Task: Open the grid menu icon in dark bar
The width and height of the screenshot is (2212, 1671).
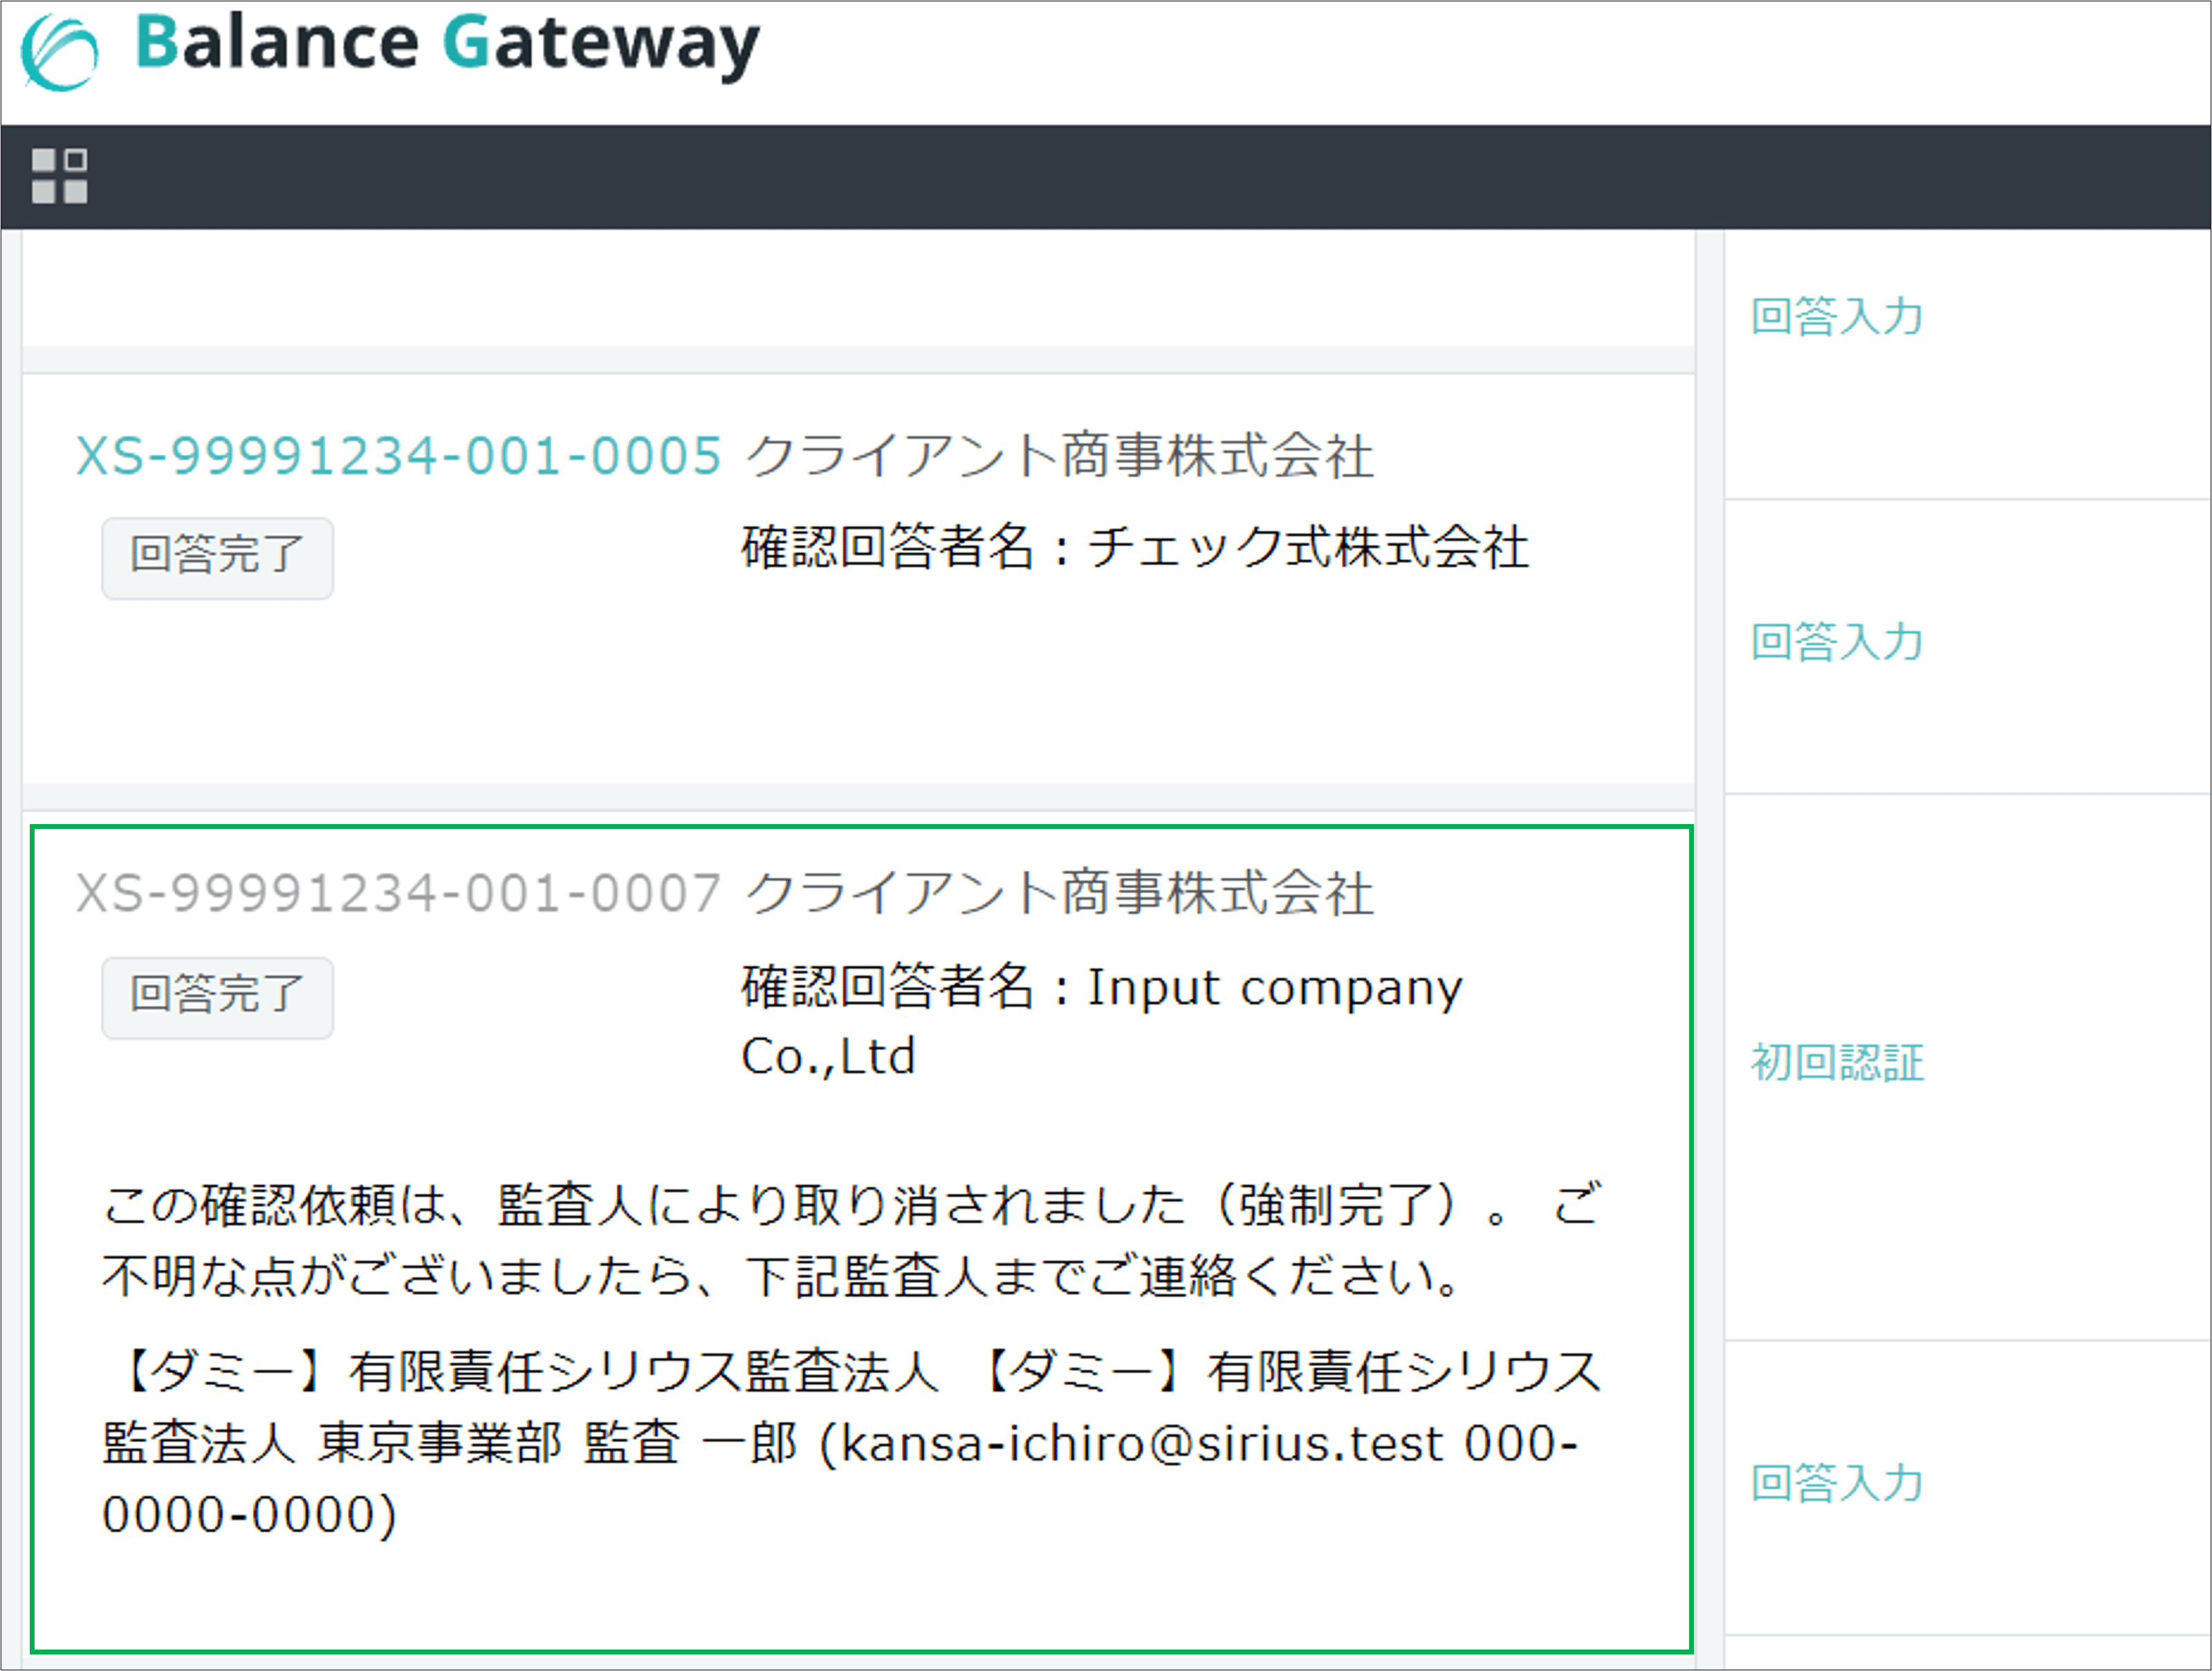Action: tap(60, 176)
